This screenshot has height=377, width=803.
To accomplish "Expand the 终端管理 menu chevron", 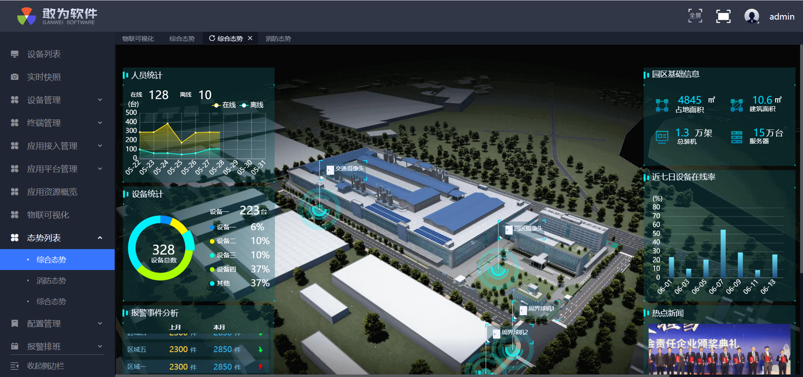I will [100, 123].
